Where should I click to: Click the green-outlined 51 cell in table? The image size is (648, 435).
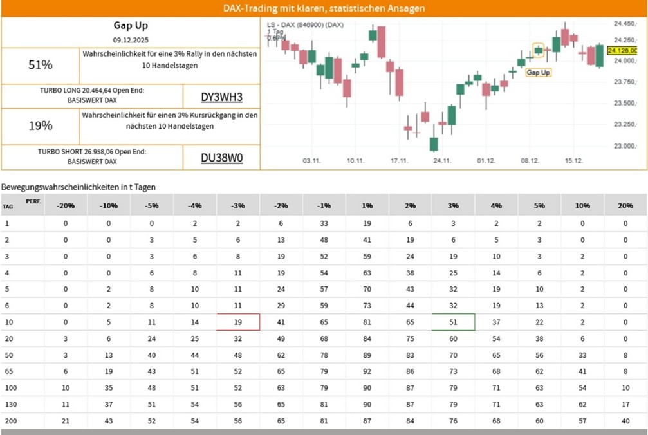[x=453, y=322]
